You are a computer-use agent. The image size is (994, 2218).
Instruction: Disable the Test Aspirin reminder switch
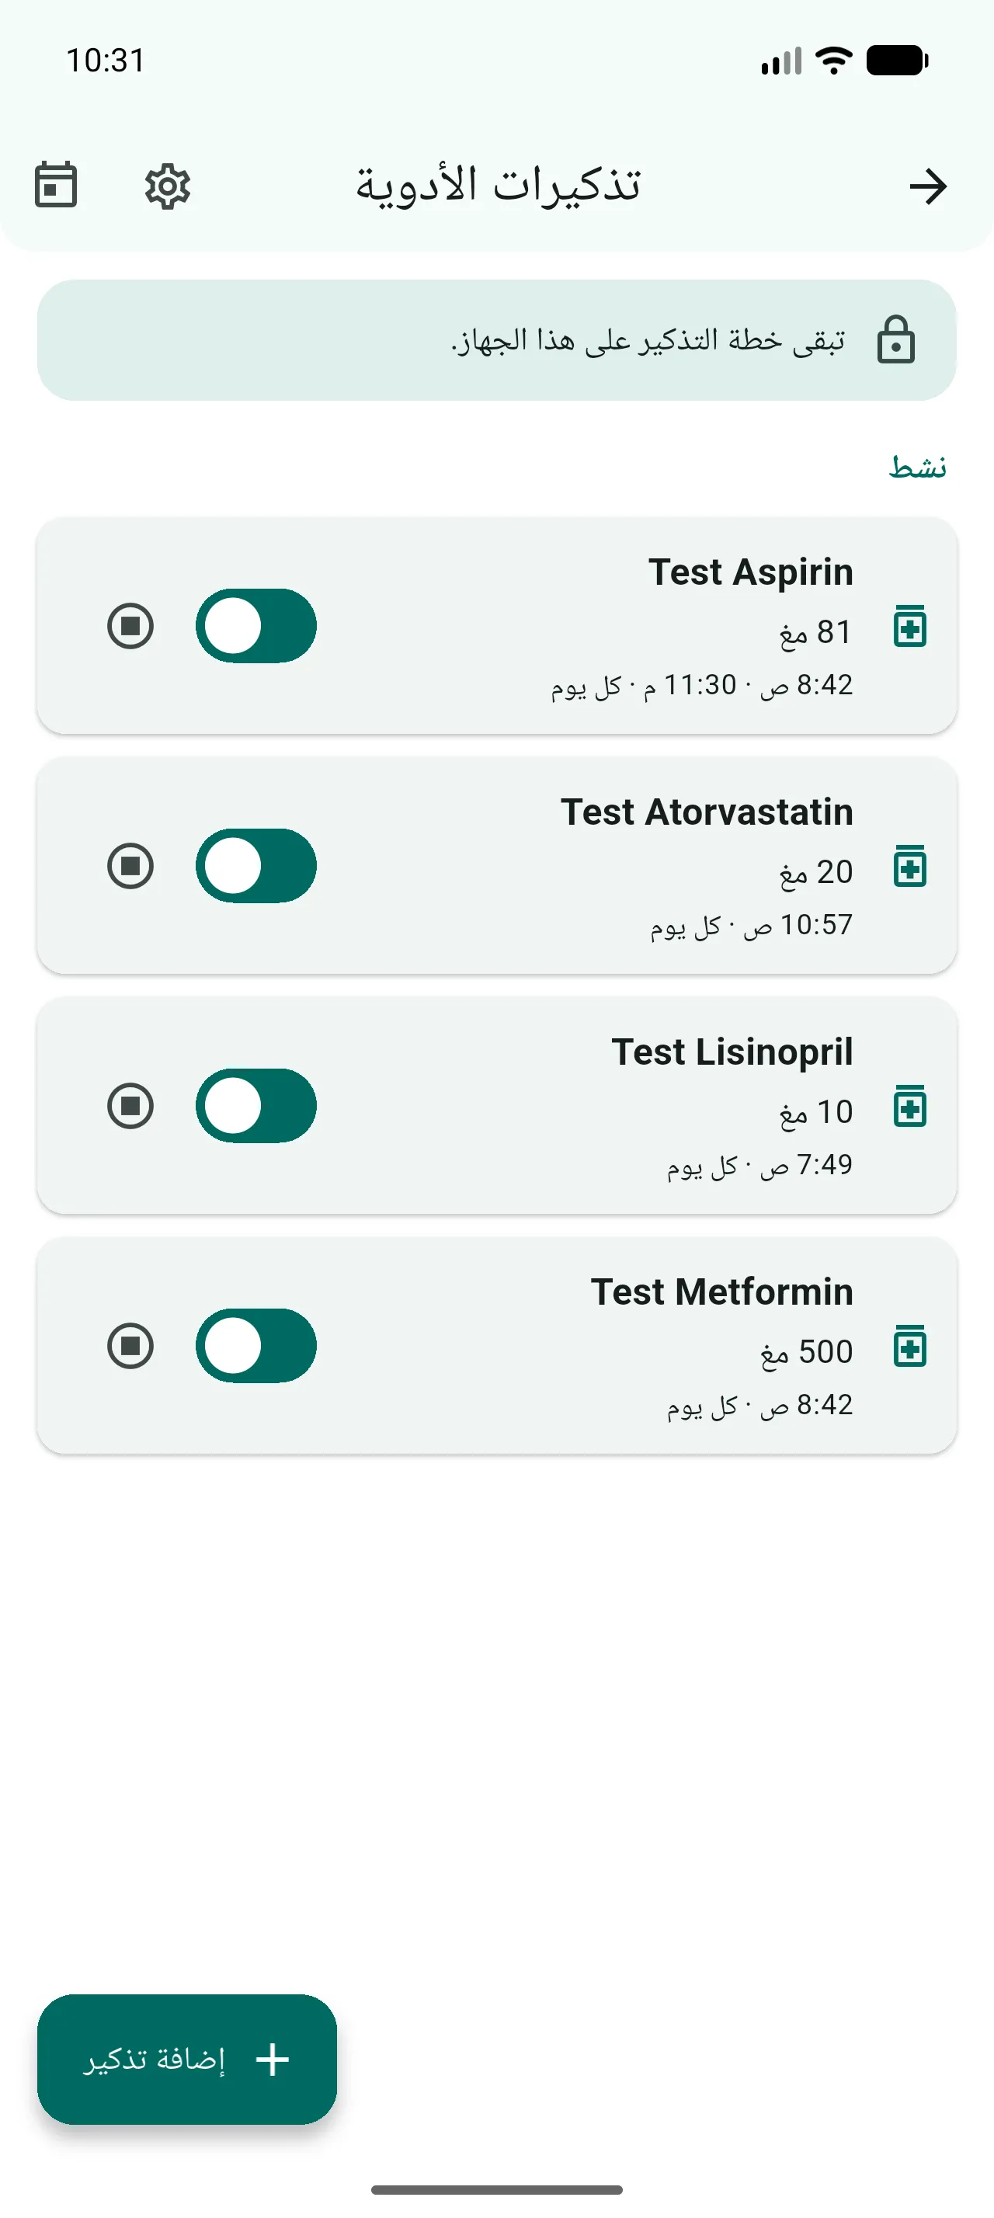255,626
